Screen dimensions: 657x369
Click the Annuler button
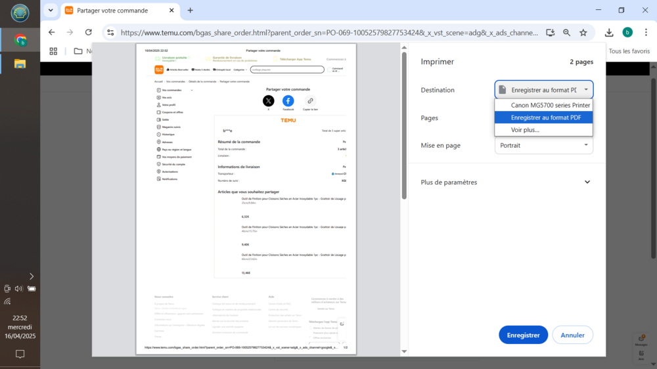tap(572, 335)
